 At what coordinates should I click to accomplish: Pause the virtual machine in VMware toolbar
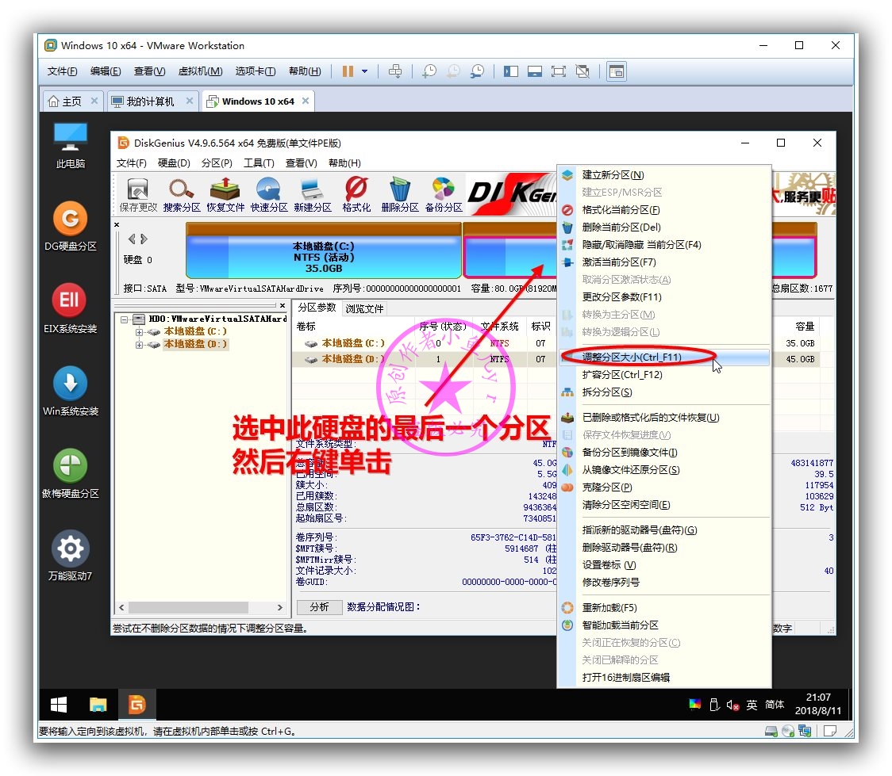349,71
